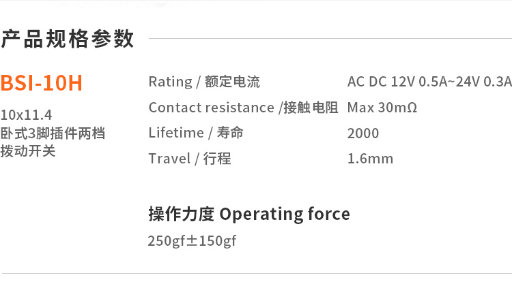Click the 250gf±150gf force value
This screenshot has height=288, width=512.
pos(192,241)
